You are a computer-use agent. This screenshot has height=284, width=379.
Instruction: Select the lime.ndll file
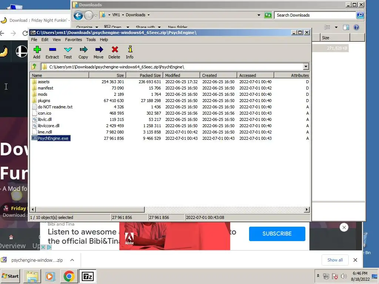coord(45,132)
